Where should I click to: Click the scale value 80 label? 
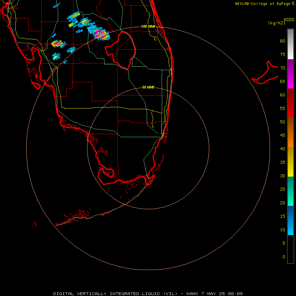click(x=283, y=41)
